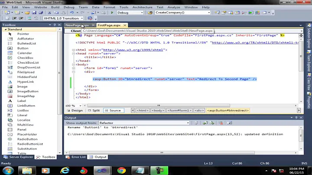
Task: Click the w3.org/1999/xhtml link in code
Action: coord(133,50)
